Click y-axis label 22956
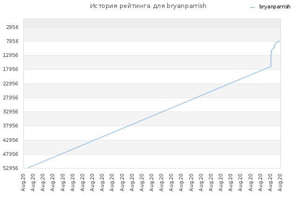Viewport: 299px width, 224px height. 11,84
